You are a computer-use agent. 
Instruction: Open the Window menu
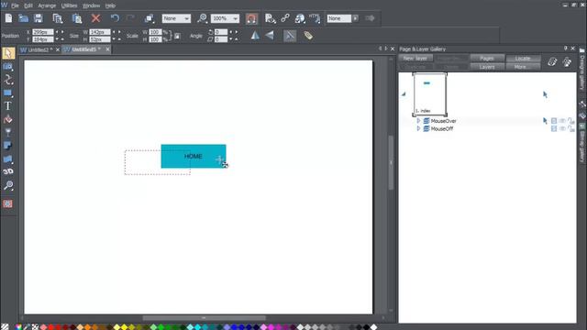91,5
